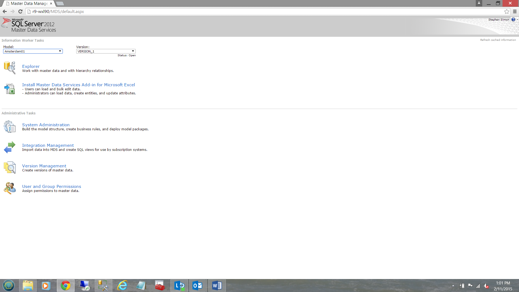Expand the Version dropdown showing VERSION_1
Image resolution: width=519 pixels, height=292 pixels.
106,51
